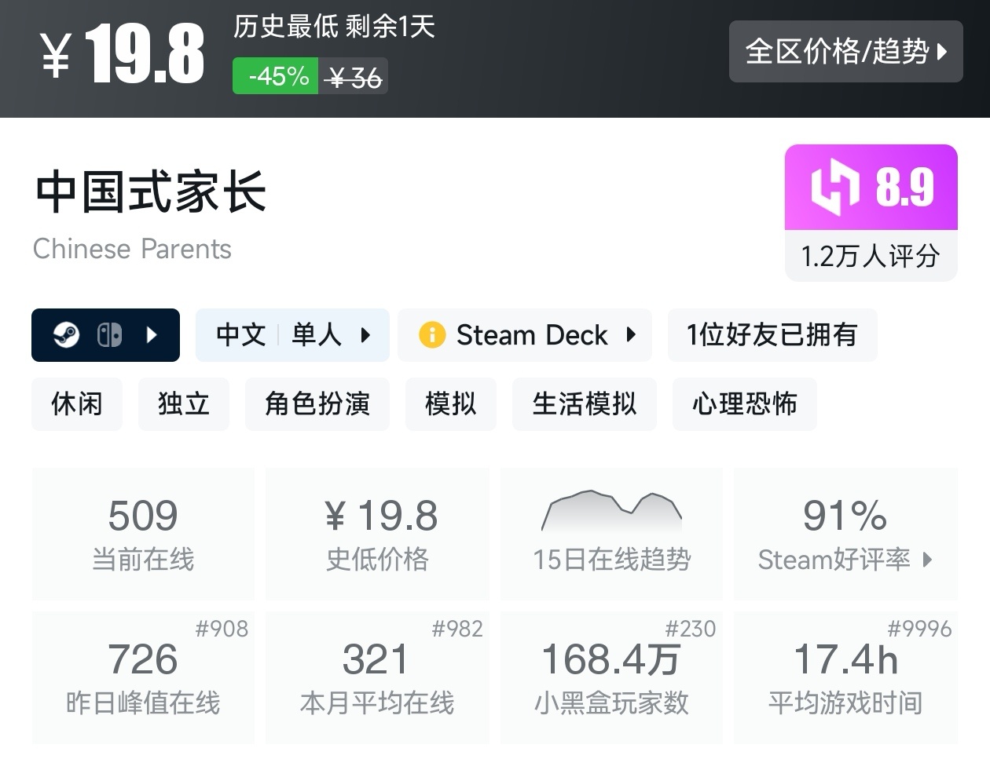The image size is (990, 759).
Task: Open 全区价格/趋势 price trends
Action: click(845, 52)
